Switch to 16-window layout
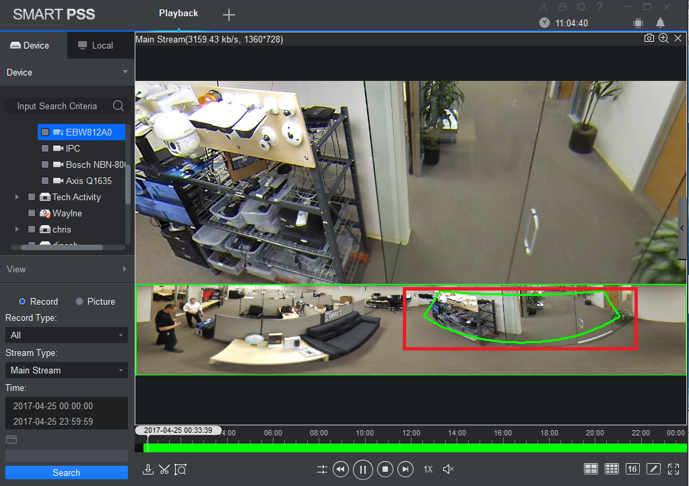Viewport: 689px width, 486px height. coord(632,469)
